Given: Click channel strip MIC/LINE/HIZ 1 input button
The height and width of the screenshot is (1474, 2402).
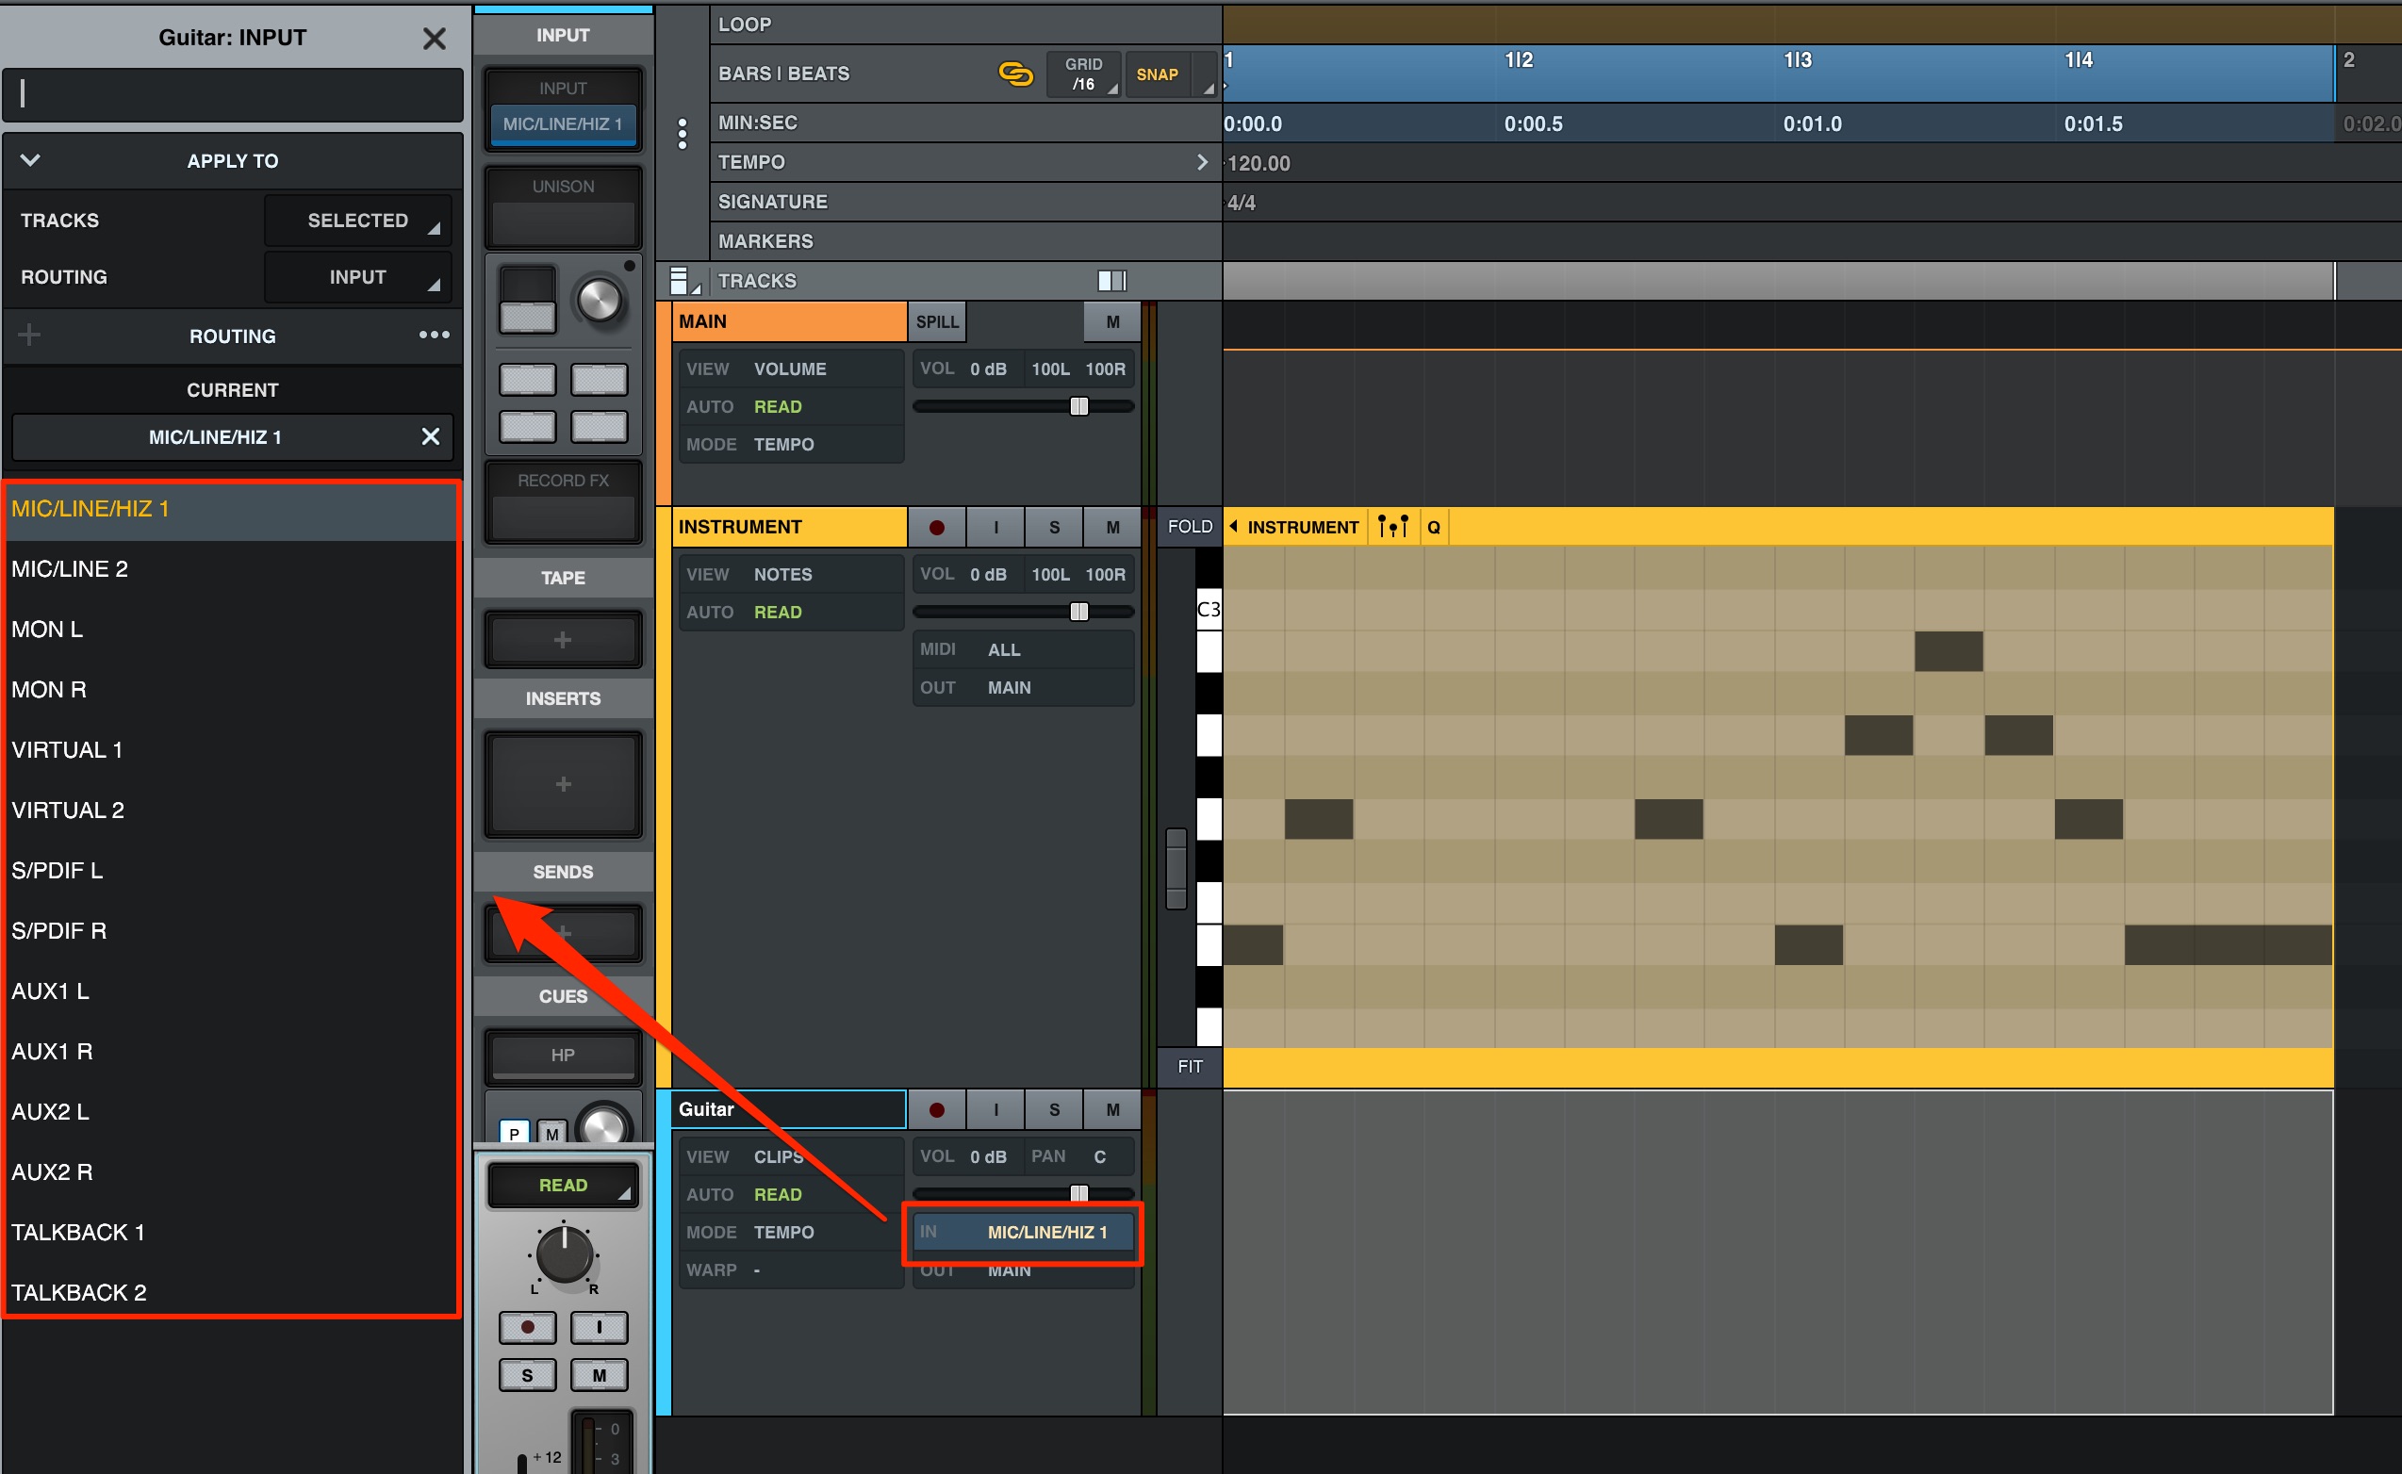Looking at the screenshot, I should coord(563,123).
